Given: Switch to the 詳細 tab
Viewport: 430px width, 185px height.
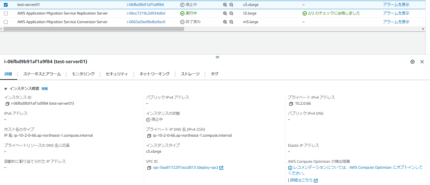Looking at the screenshot, I should [x=8, y=74].
